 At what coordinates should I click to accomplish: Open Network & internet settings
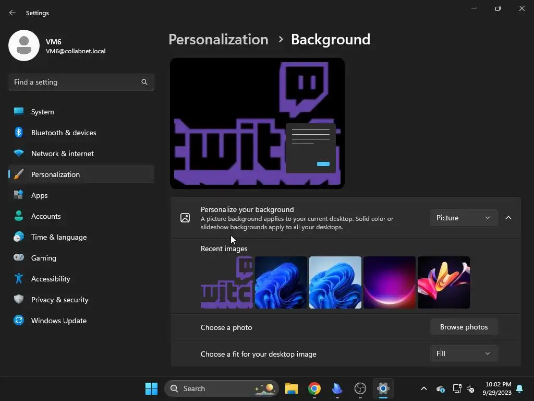81,154
